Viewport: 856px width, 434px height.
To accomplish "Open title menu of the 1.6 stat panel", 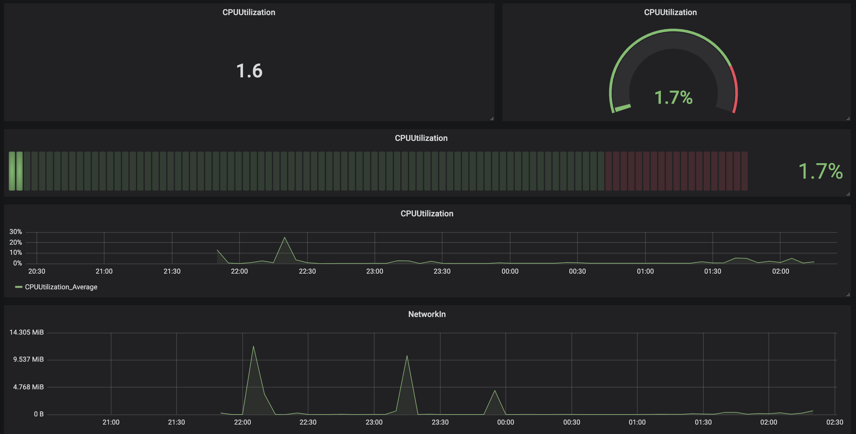I will [x=249, y=12].
